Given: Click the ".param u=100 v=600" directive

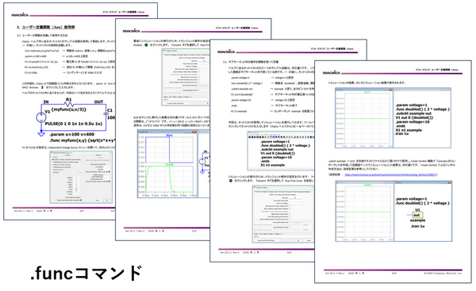Looking at the screenshot, I should click(x=72, y=134).
